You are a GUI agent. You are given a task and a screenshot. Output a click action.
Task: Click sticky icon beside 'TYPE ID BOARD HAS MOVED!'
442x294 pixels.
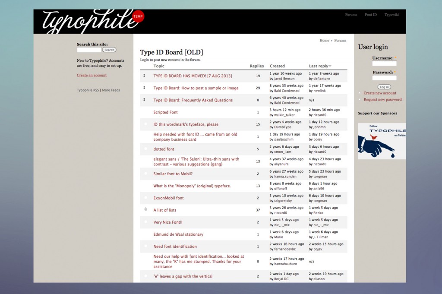144,76
